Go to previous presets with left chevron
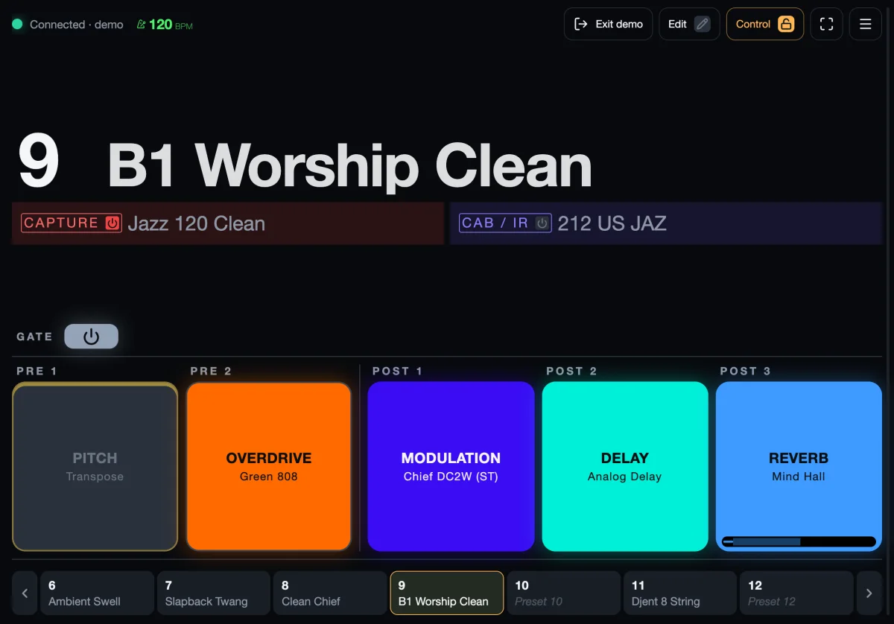Viewport: 894px width, 624px height. (25, 593)
